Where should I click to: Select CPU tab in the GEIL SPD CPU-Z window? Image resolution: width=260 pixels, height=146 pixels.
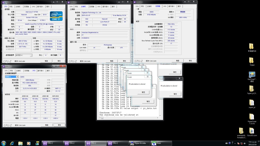[x=6, y=71]
